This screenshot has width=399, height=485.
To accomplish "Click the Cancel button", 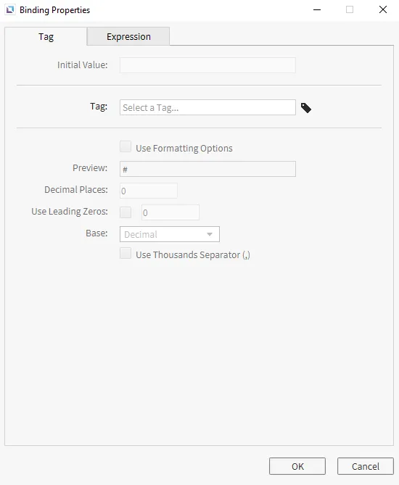I will point(365,466).
